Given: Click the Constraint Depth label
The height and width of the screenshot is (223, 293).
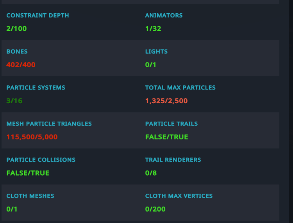Looking at the screenshot, I should pos(38,16).
